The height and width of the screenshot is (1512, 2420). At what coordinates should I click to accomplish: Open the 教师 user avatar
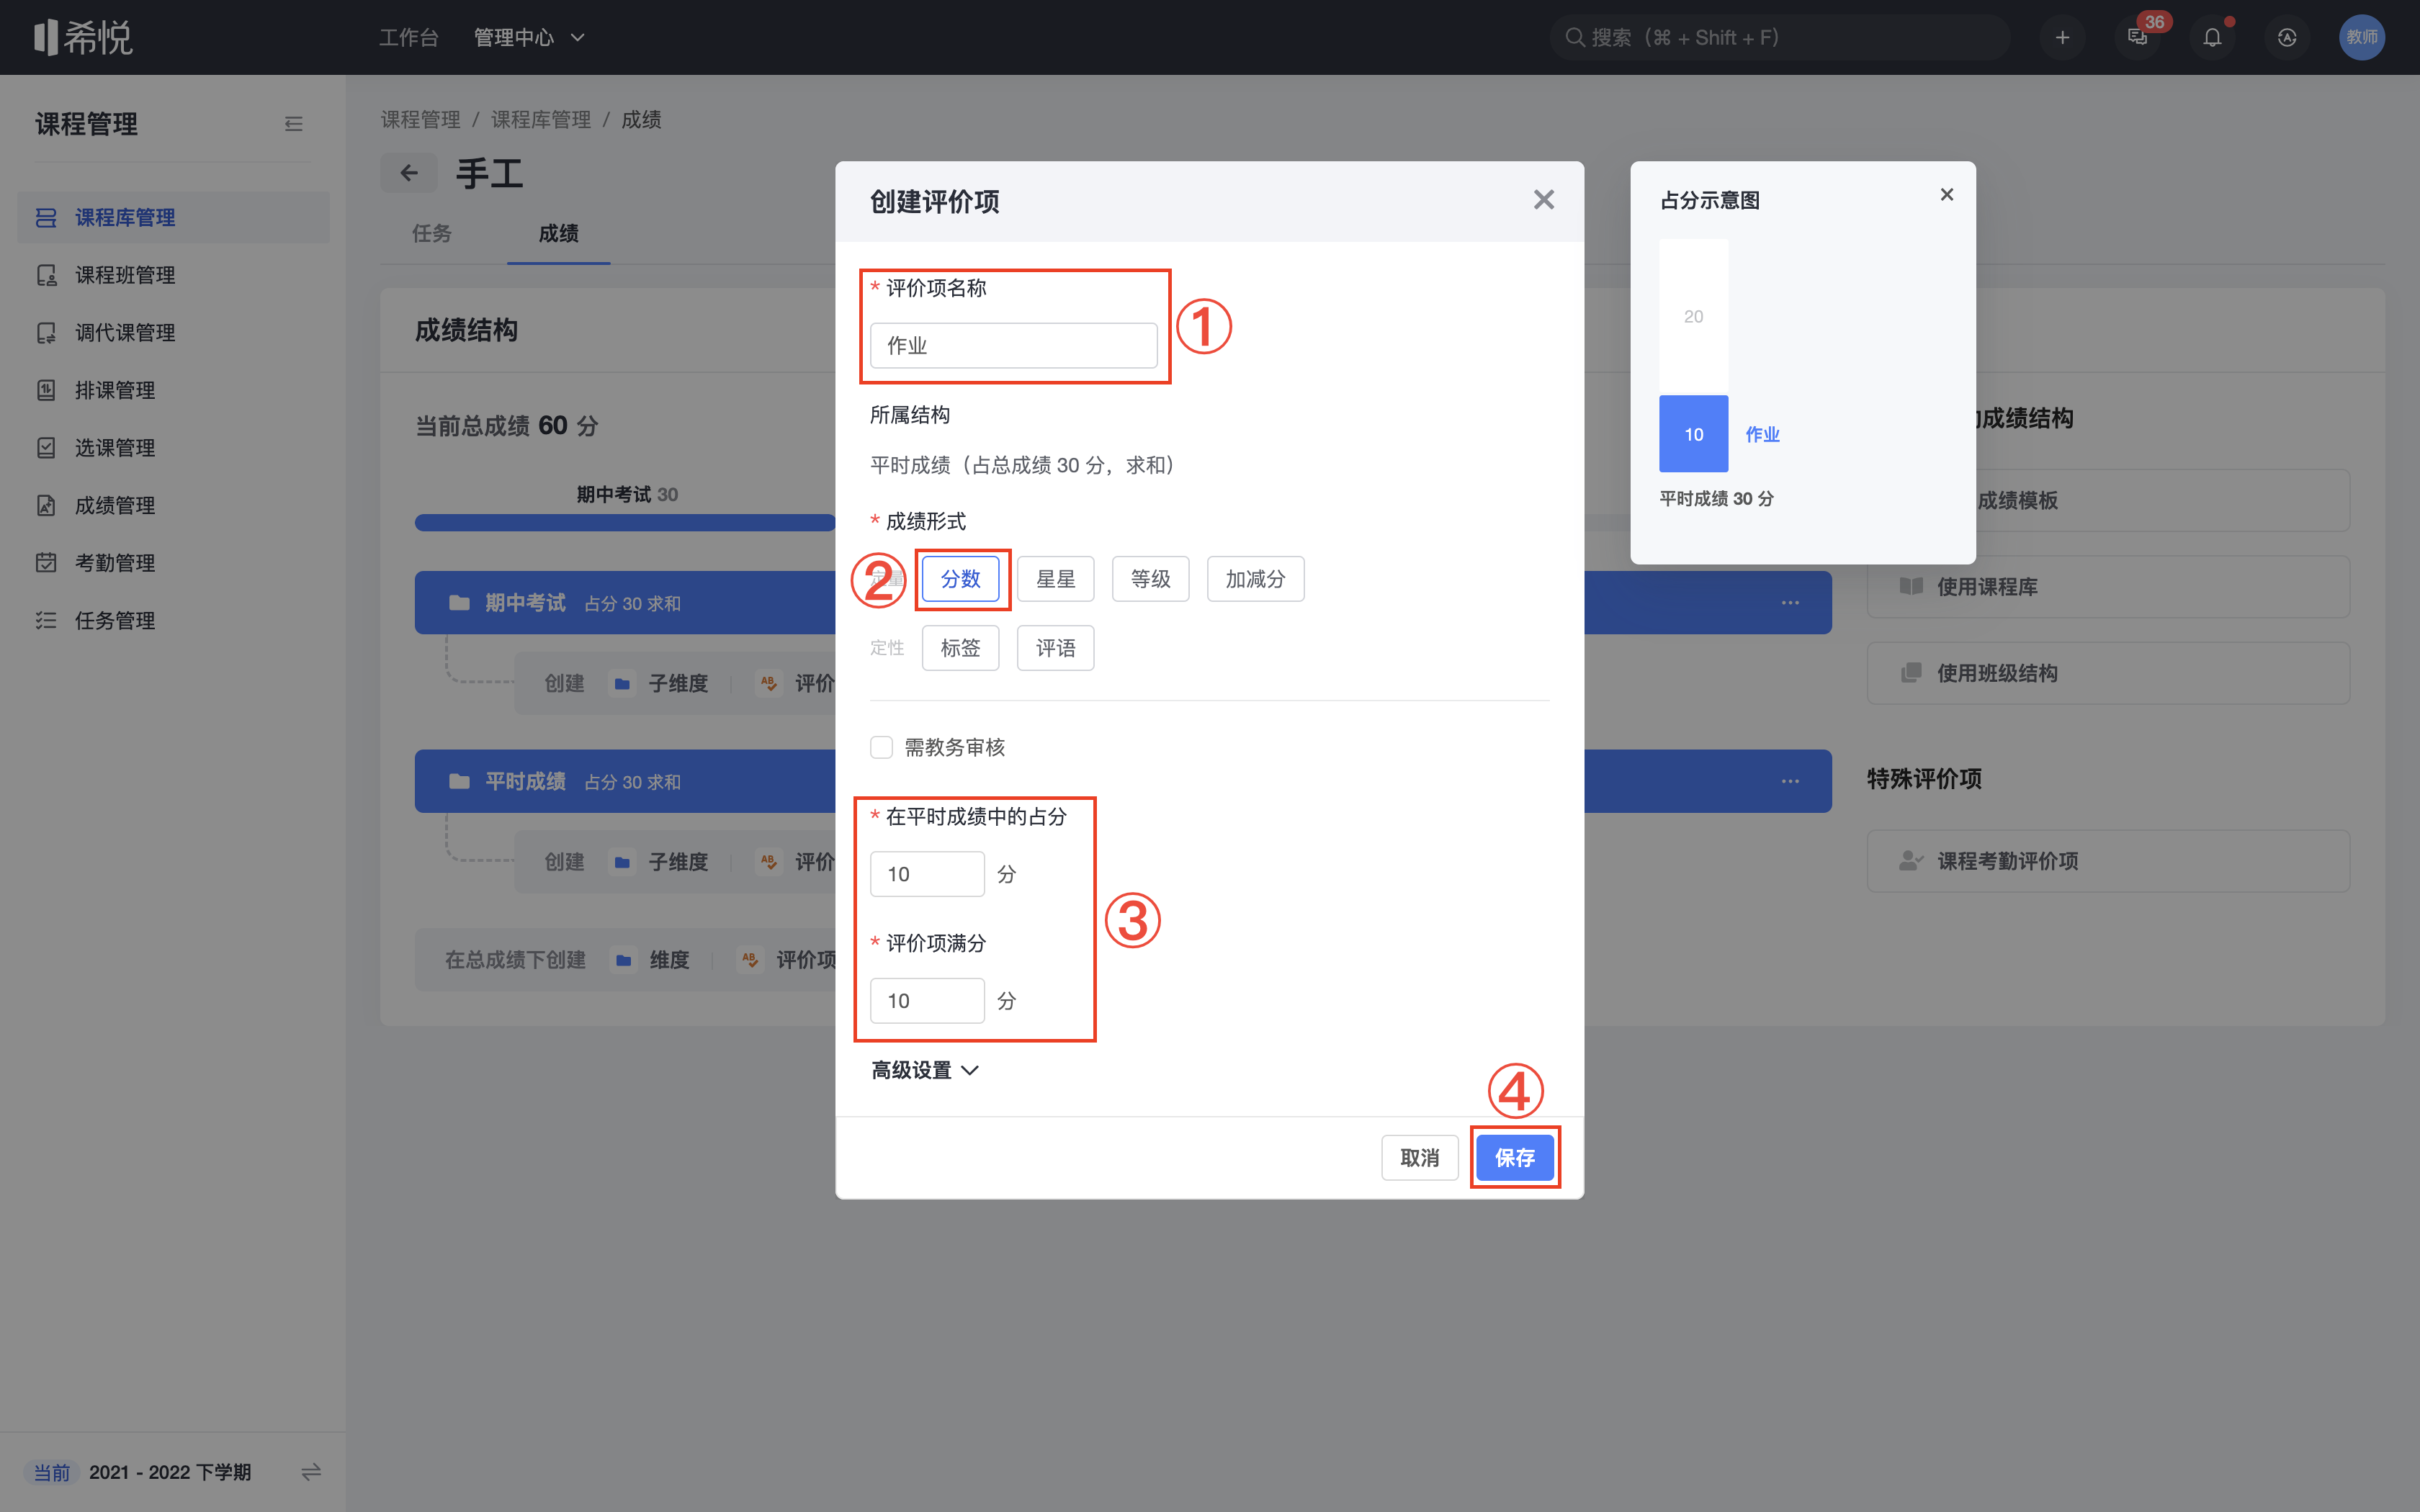[2362, 37]
